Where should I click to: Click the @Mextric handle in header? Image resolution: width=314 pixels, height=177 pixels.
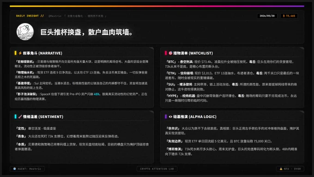[55, 16]
